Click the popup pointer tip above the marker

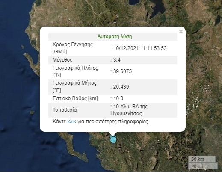click(x=113, y=136)
